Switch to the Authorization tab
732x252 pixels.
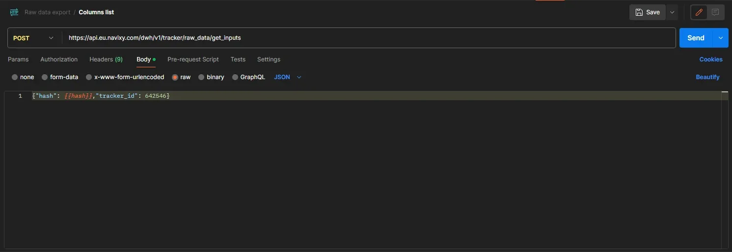(59, 59)
